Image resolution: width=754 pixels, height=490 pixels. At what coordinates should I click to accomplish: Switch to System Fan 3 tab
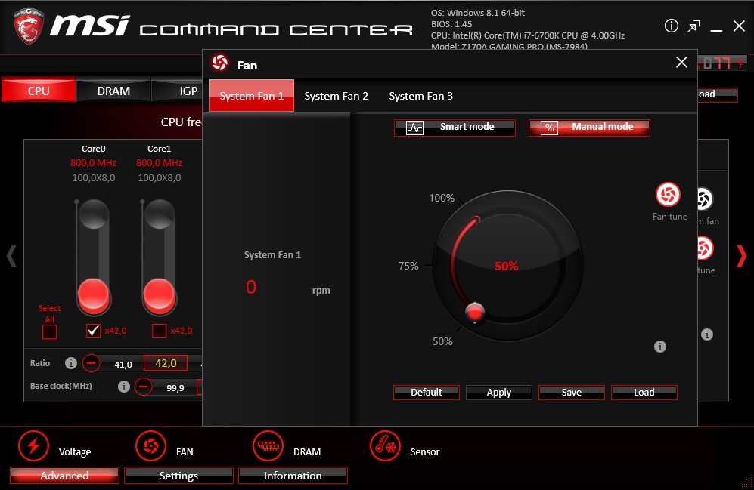point(420,96)
